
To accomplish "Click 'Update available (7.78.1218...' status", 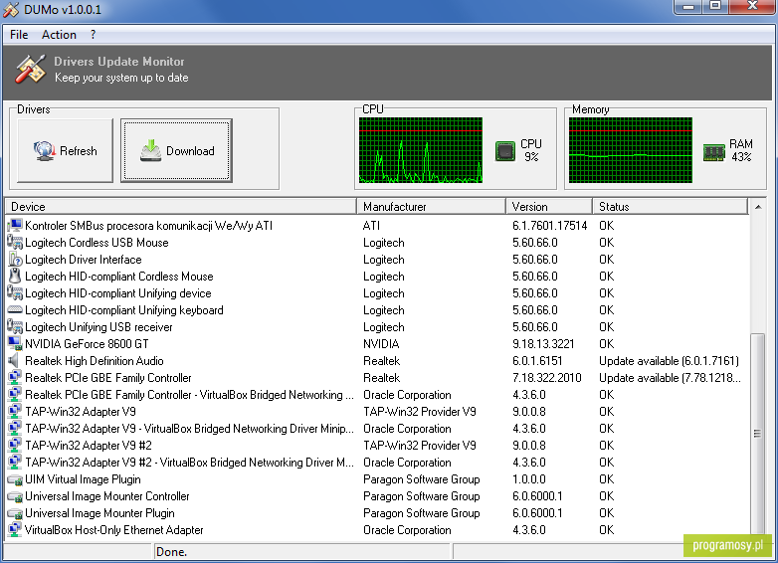I will [670, 377].
